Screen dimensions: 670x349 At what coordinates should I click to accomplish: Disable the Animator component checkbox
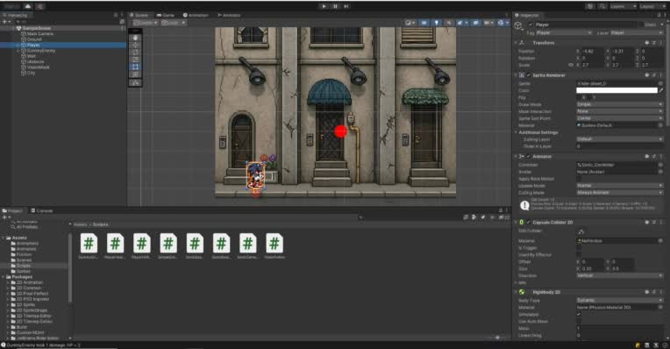(529, 156)
